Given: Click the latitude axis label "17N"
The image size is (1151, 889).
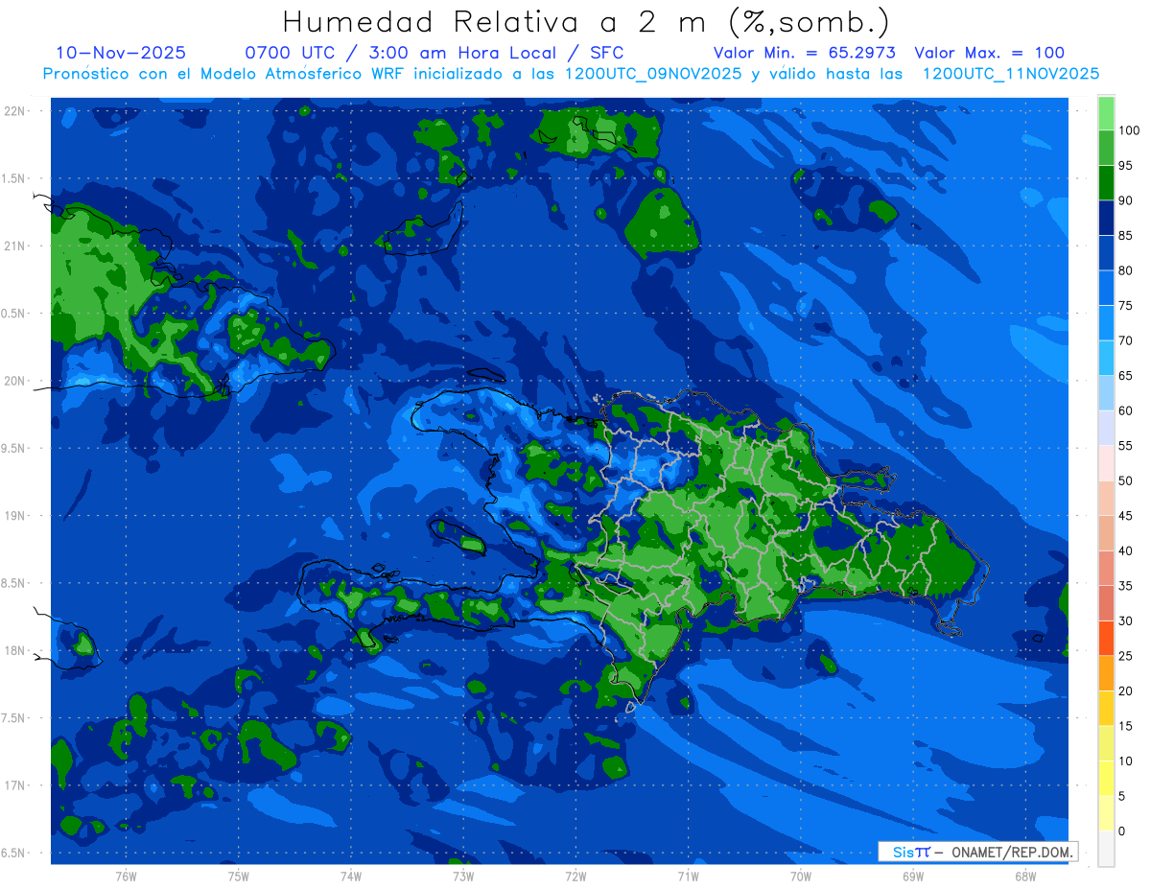Looking at the screenshot, I should click(x=13, y=785).
